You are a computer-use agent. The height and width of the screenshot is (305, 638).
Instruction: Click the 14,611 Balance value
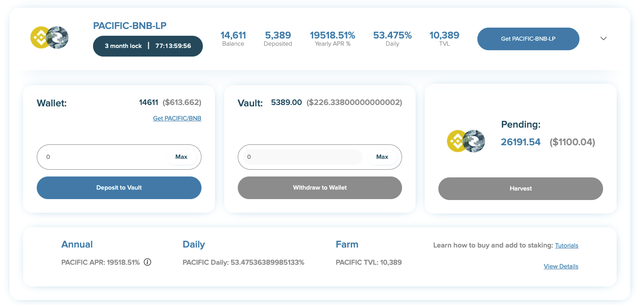click(x=233, y=35)
